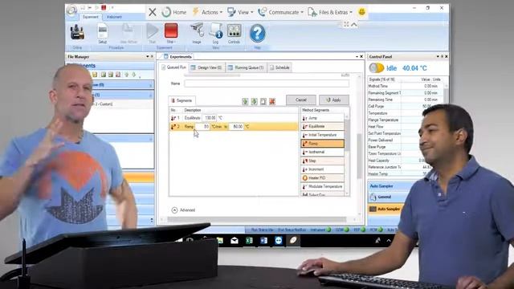514x289 pixels.
Task: Click the blue Help question mark icon
Action: tap(257, 33)
